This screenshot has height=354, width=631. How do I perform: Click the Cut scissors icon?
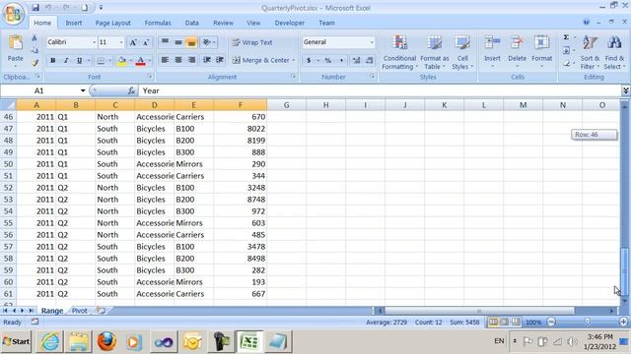pos(35,37)
